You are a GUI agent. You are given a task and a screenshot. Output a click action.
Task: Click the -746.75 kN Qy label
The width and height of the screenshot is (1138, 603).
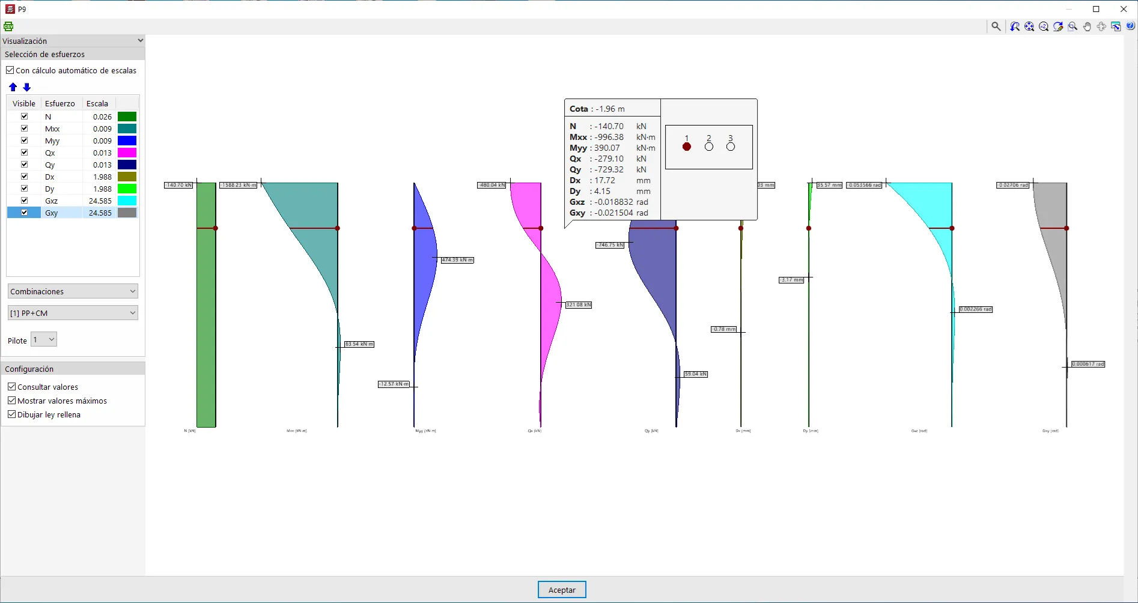coord(610,245)
